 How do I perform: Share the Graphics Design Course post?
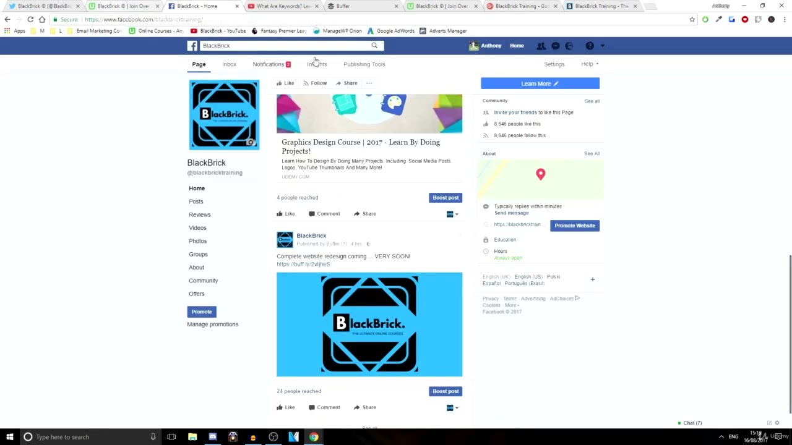pyautogui.click(x=364, y=214)
